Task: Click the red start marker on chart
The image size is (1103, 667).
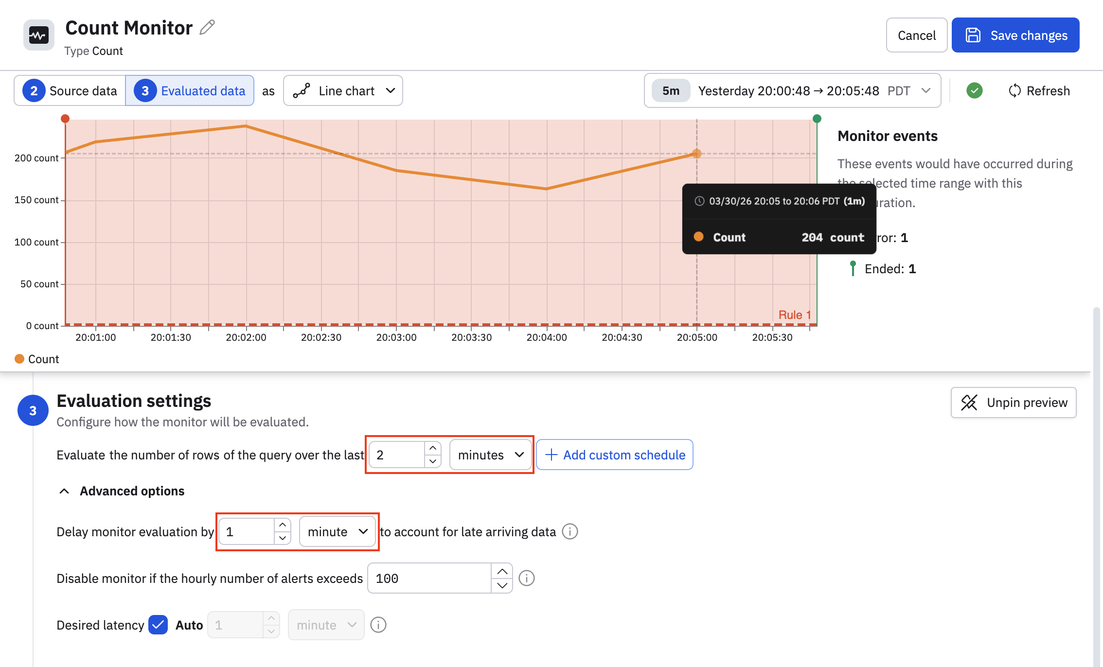Action: pyautogui.click(x=65, y=119)
